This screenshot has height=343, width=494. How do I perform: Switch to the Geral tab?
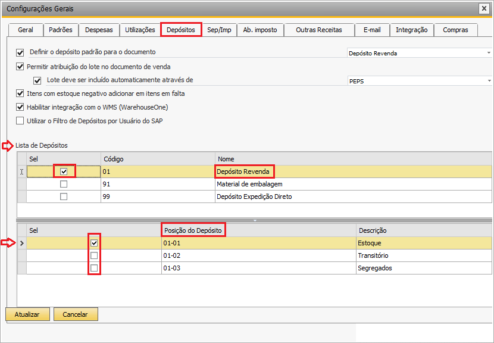pyautogui.click(x=26, y=30)
